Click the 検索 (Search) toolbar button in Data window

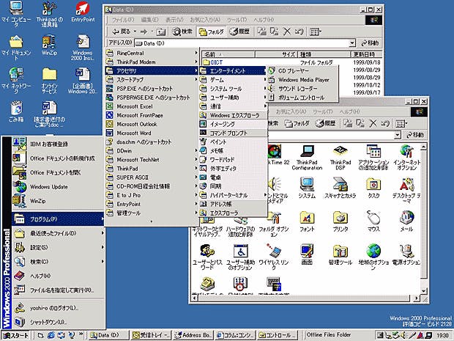(x=183, y=32)
